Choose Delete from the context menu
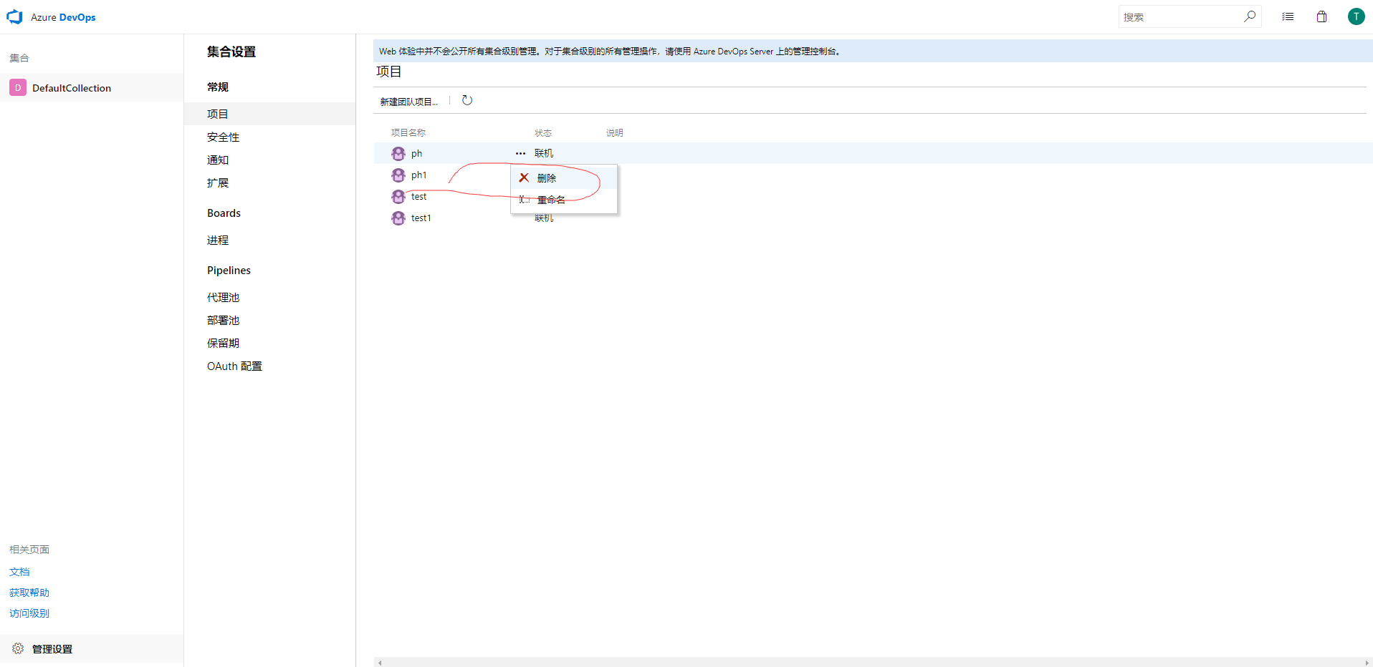This screenshot has height=667, width=1373. click(x=547, y=178)
